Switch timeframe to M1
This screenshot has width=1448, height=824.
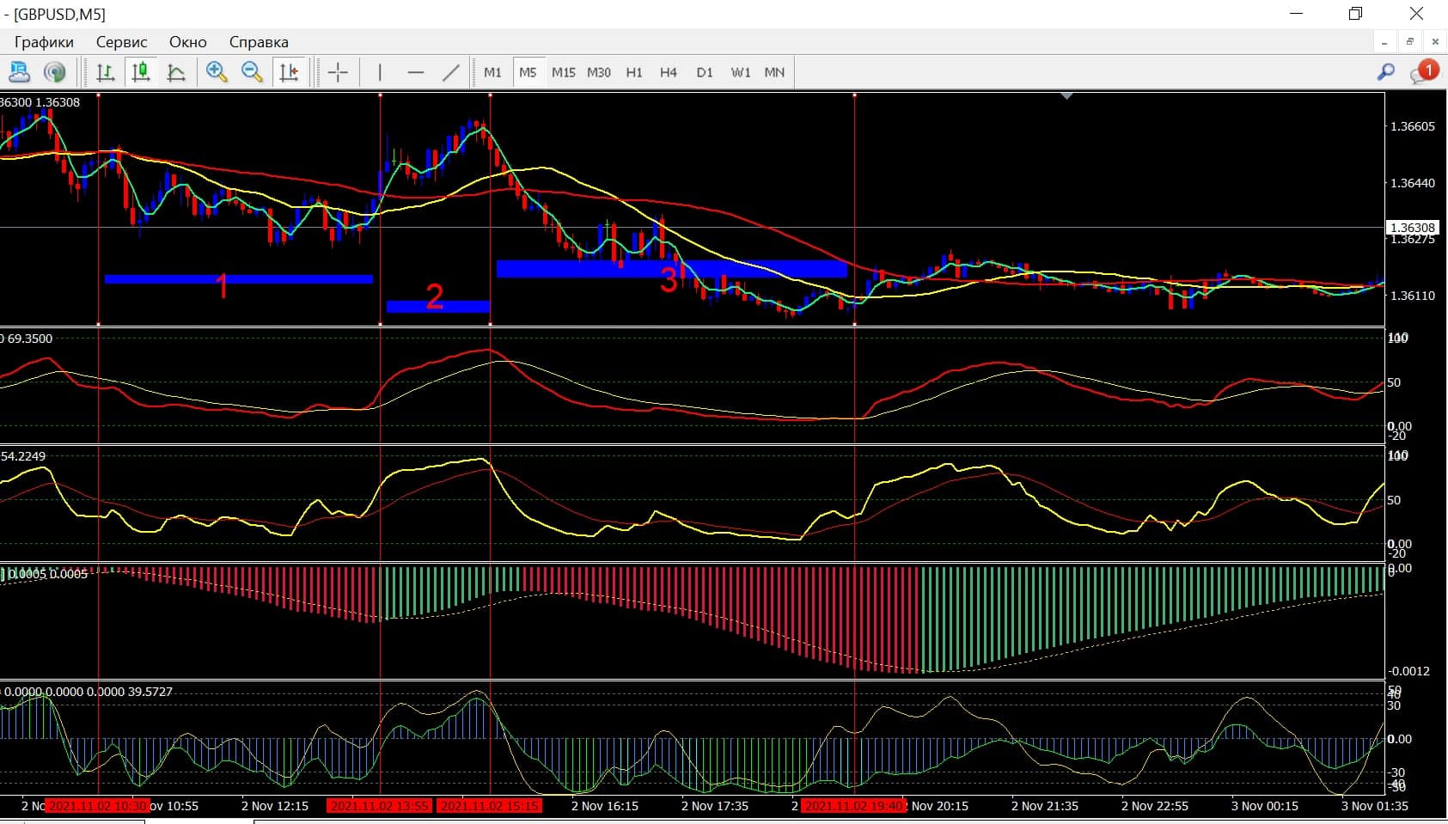point(492,72)
